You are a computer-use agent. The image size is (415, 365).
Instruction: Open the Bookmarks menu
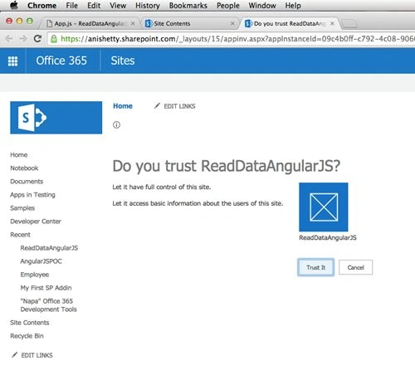[188, 5]
